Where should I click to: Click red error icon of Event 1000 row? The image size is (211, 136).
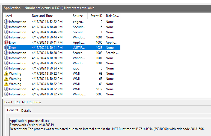tap(6, 42)
